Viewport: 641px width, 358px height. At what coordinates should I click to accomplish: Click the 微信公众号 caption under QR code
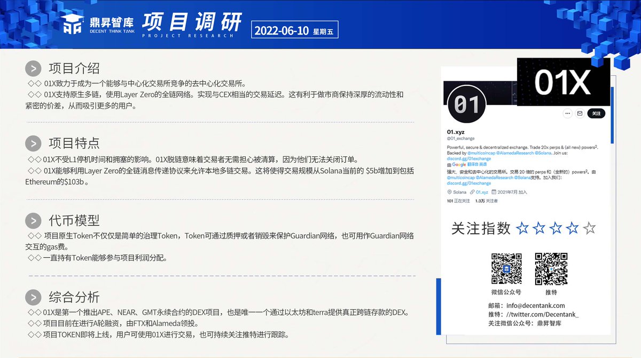pyautogui.click(x=506, y=292)
